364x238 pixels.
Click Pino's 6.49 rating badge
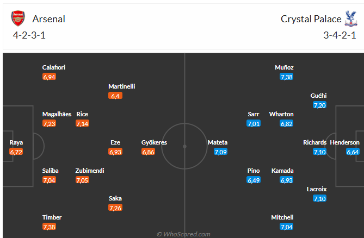point(254,180)
